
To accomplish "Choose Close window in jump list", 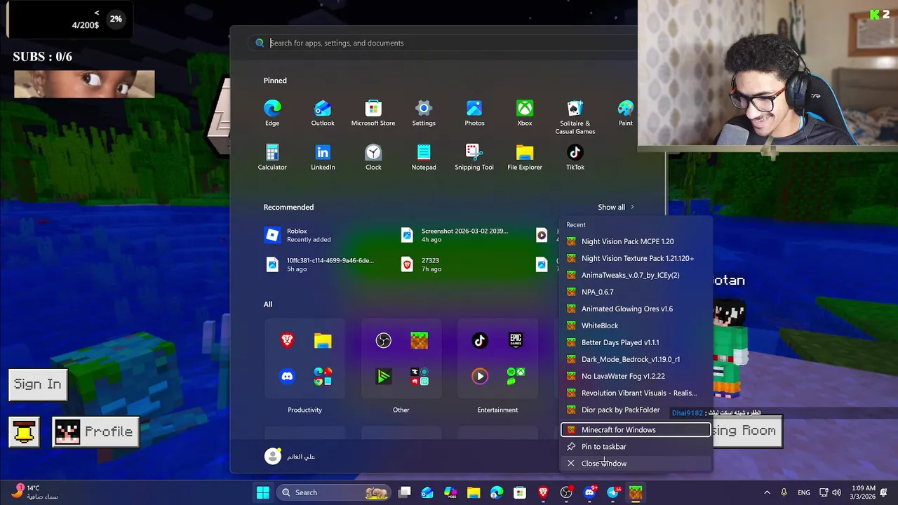I will [x=636, y=464].
